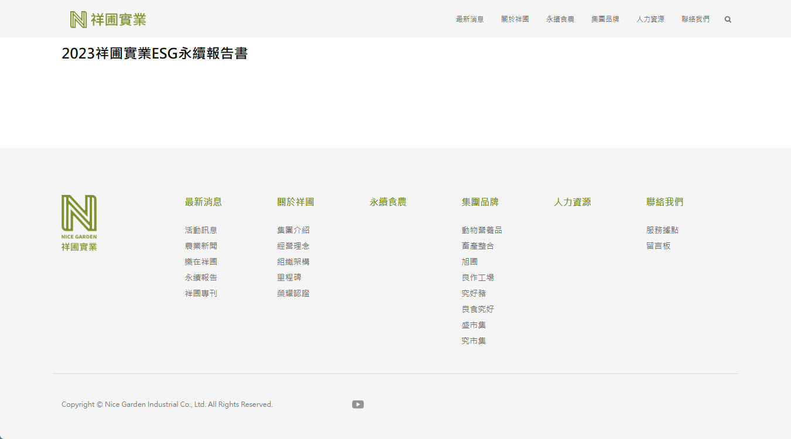Open 永續食農 in the top navigation

[x=560, y=19]
